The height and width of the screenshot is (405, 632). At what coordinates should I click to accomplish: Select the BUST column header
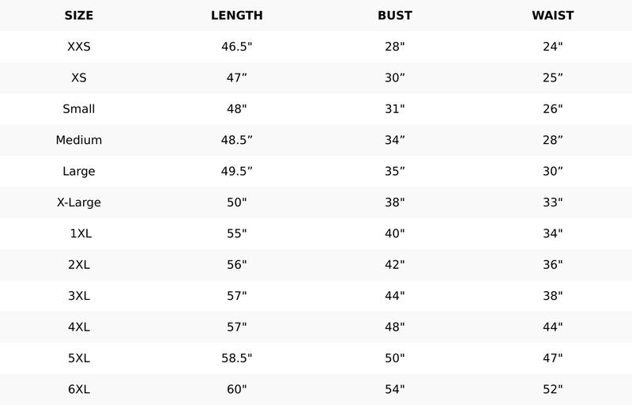coord(395,15)
